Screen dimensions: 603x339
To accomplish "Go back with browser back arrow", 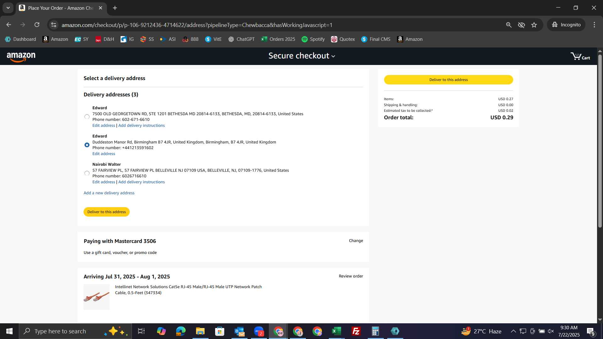I will pos(8,25).
